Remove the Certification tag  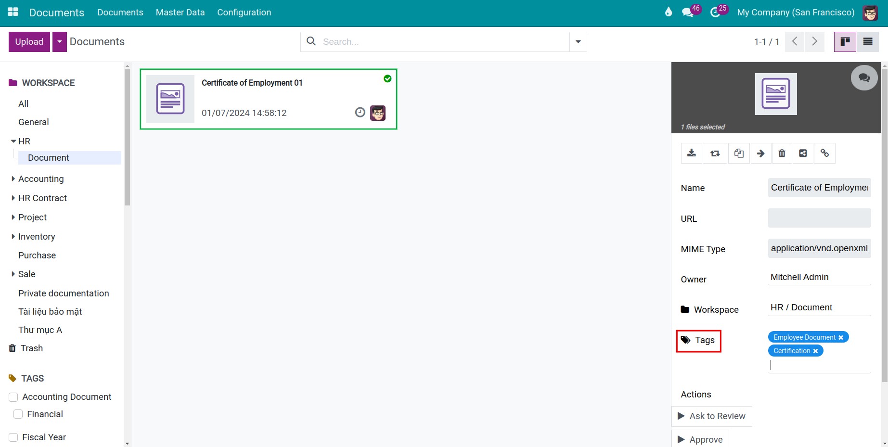[x=815, y=351]
